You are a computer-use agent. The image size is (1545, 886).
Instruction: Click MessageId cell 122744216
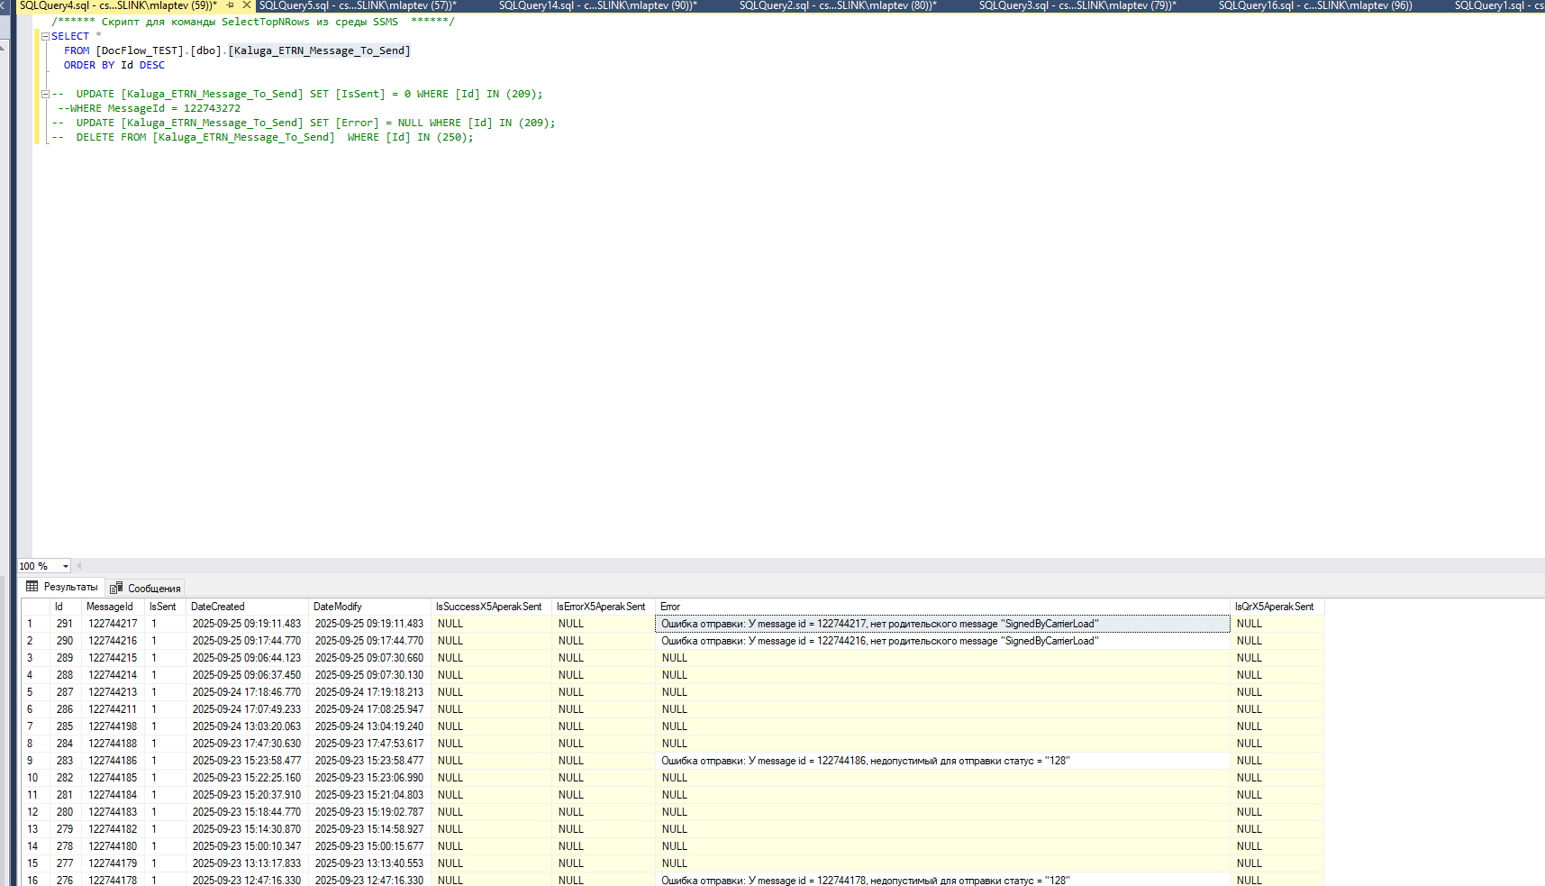pyautogui.click(x=113, y=641)
